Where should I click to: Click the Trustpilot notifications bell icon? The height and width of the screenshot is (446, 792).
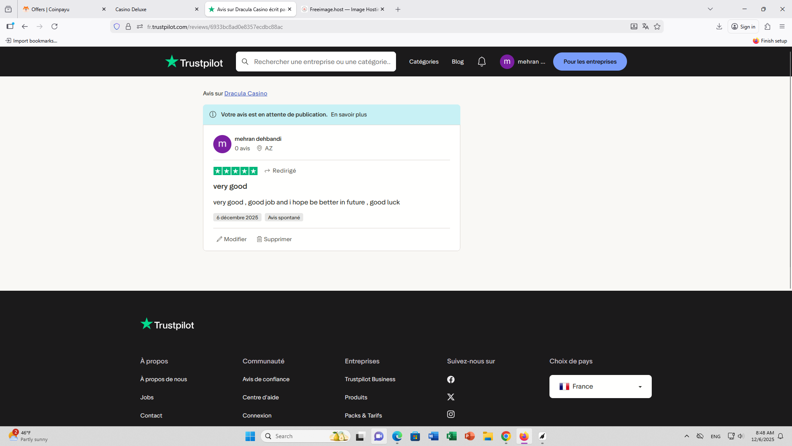[481, 62]
